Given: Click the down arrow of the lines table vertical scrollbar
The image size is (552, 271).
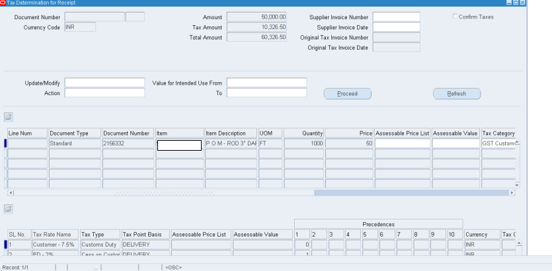Looking at the screenshot, I should pyautogui.click(x=517, y=185).
